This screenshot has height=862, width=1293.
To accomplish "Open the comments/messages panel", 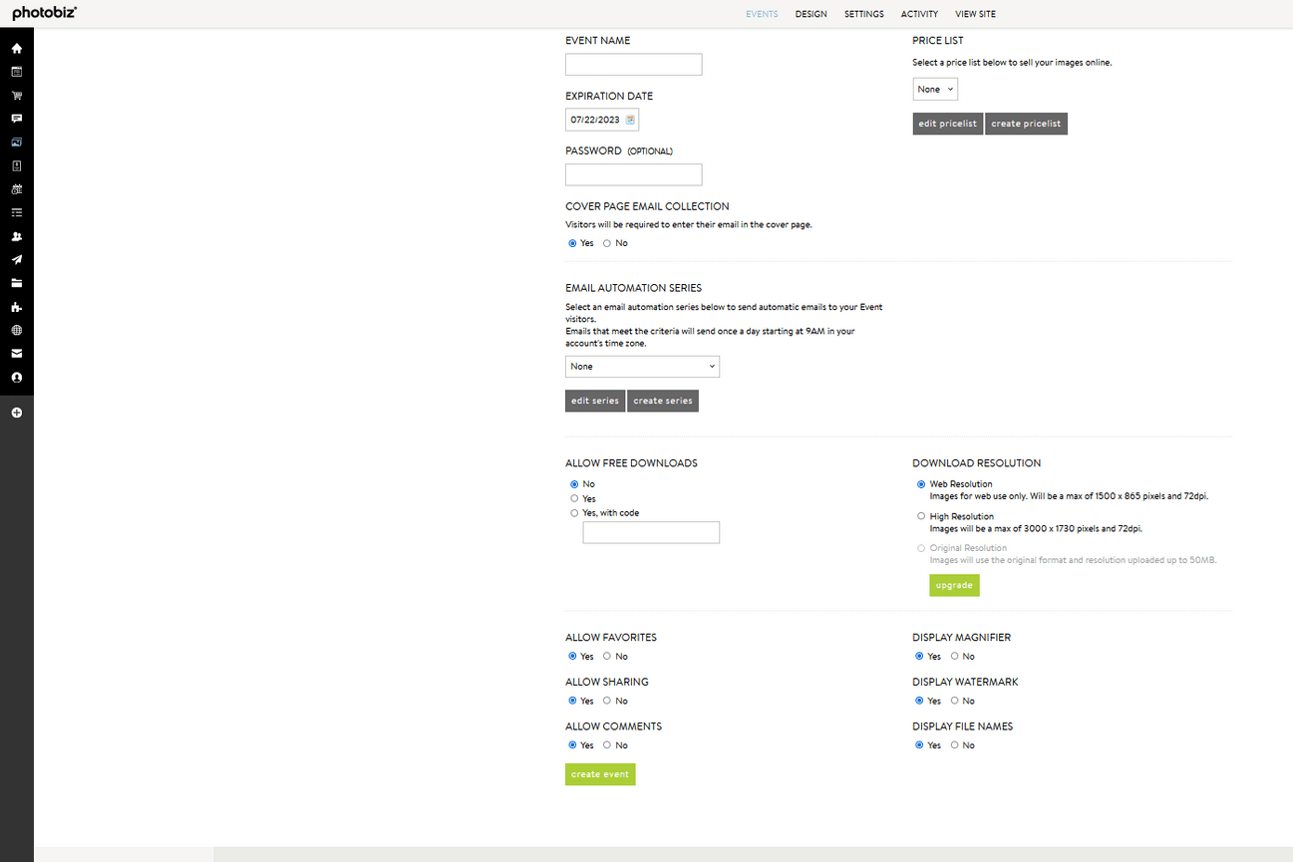I will click(16, 119).
